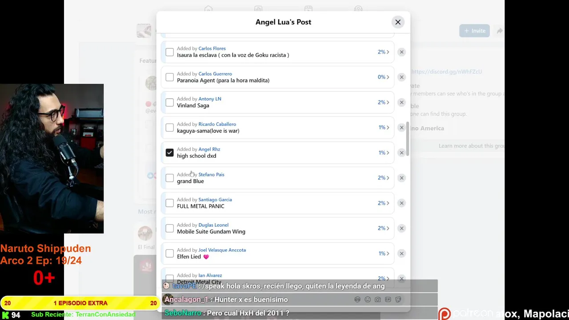Click the sticker icon in comment bar

398,300
